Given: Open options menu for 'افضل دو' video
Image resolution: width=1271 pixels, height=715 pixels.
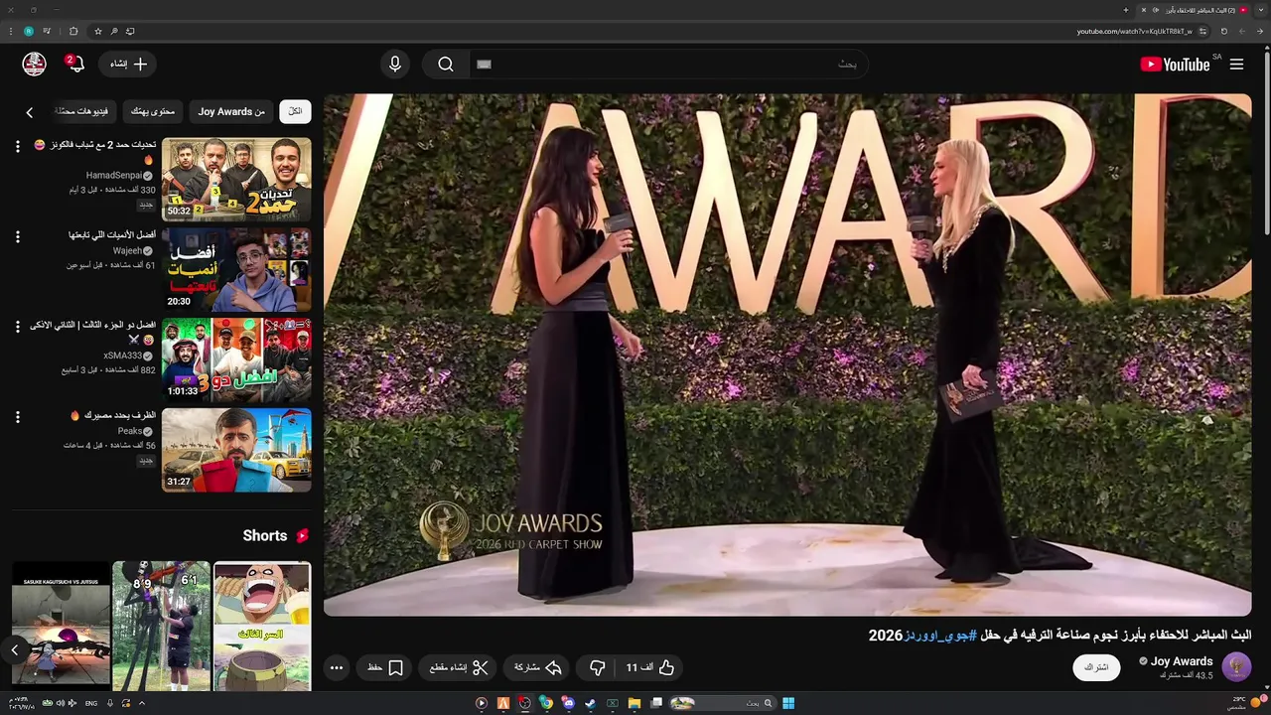Looking at the screenshot, I should 17,327.
